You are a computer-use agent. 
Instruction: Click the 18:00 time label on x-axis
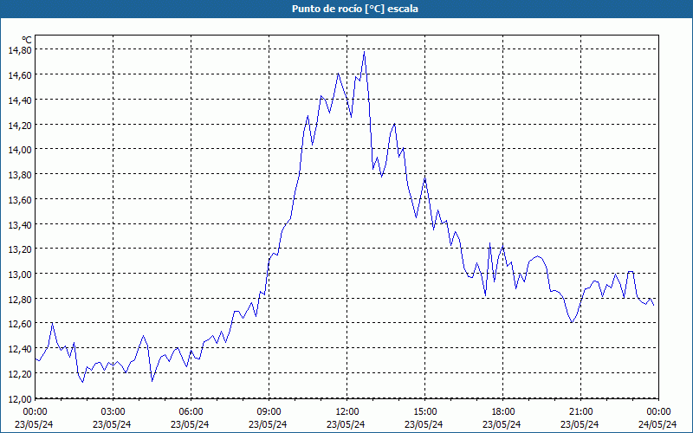(502, 412)
